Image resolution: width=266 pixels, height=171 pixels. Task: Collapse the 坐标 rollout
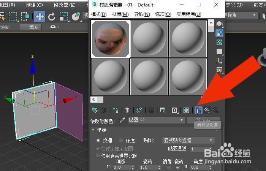93,130
